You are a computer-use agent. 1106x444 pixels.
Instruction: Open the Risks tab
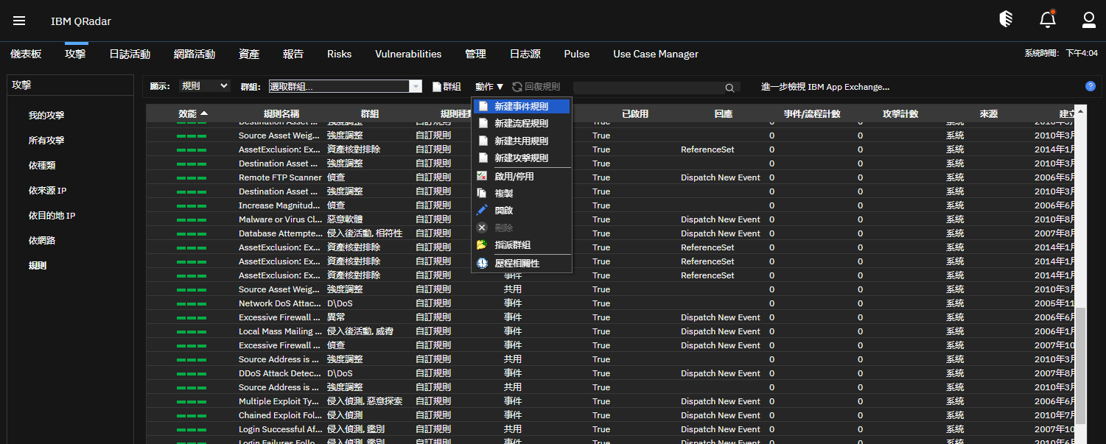340,54
